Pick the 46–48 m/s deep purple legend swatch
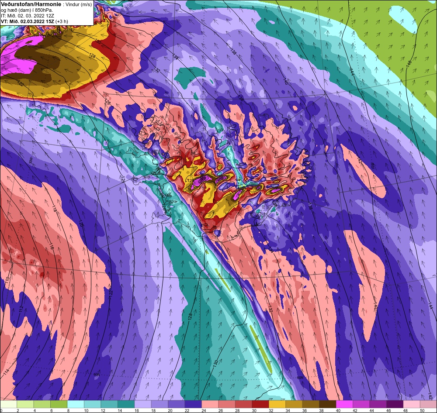Screen dimensions: 437x413 pos(395,404)
